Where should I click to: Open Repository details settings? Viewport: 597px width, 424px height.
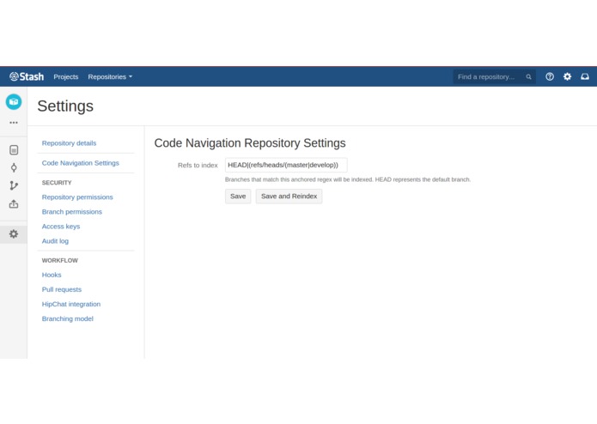tap(69, 143)
